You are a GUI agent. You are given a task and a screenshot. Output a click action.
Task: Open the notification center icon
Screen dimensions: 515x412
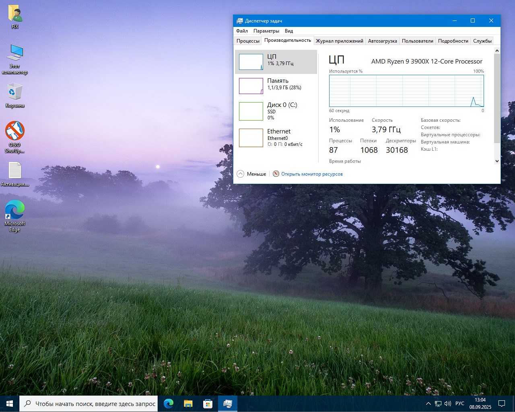click(502, 404)
